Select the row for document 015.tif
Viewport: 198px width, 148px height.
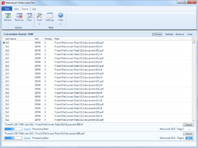[97, 85]
